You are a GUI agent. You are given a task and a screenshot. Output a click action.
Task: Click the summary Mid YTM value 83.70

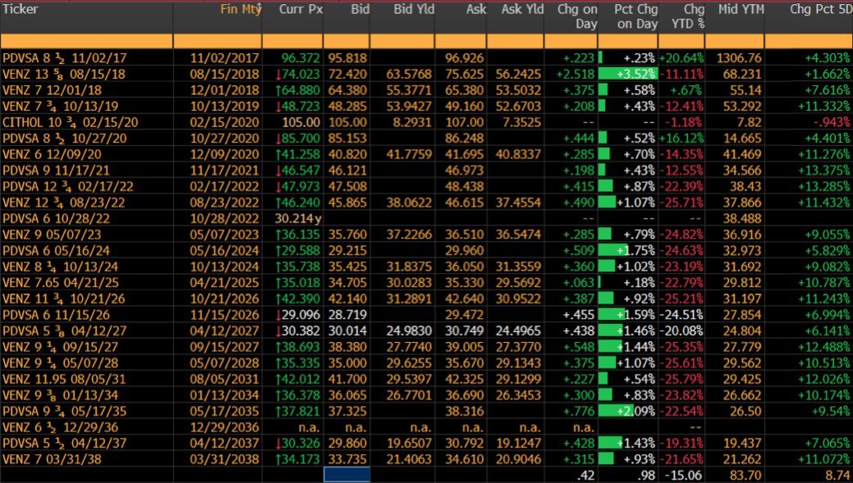coord(744,476)
